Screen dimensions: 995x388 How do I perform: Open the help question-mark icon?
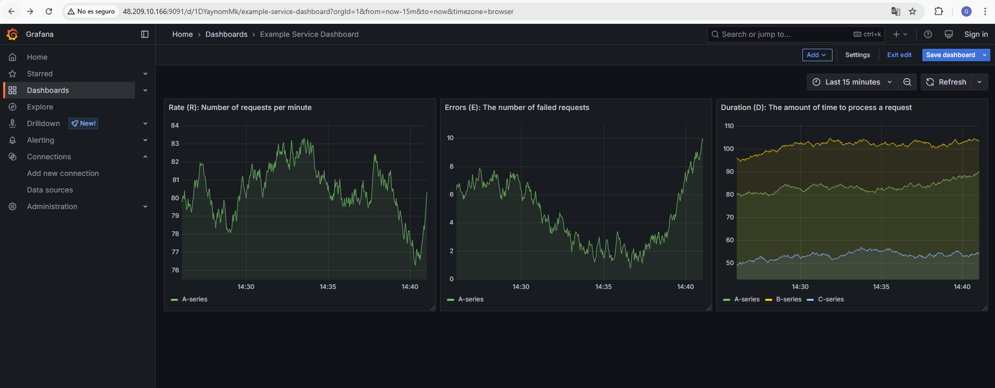tap(928, 34)
